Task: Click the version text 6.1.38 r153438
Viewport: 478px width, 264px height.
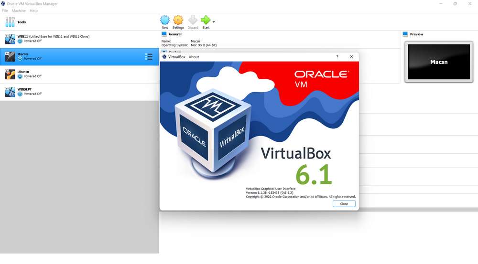Action: tap(269, 193)
